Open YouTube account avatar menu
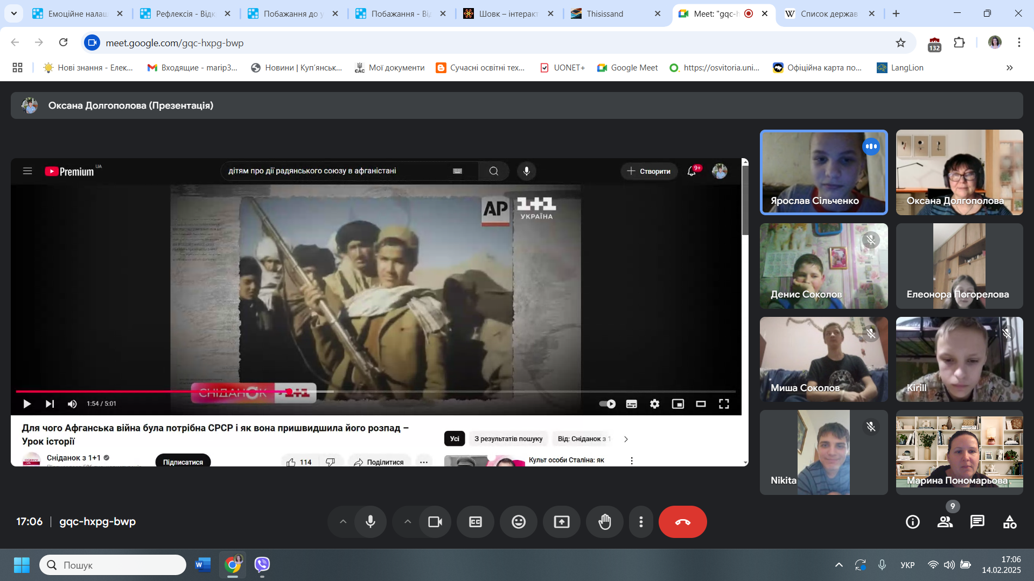 click(720, 171)
